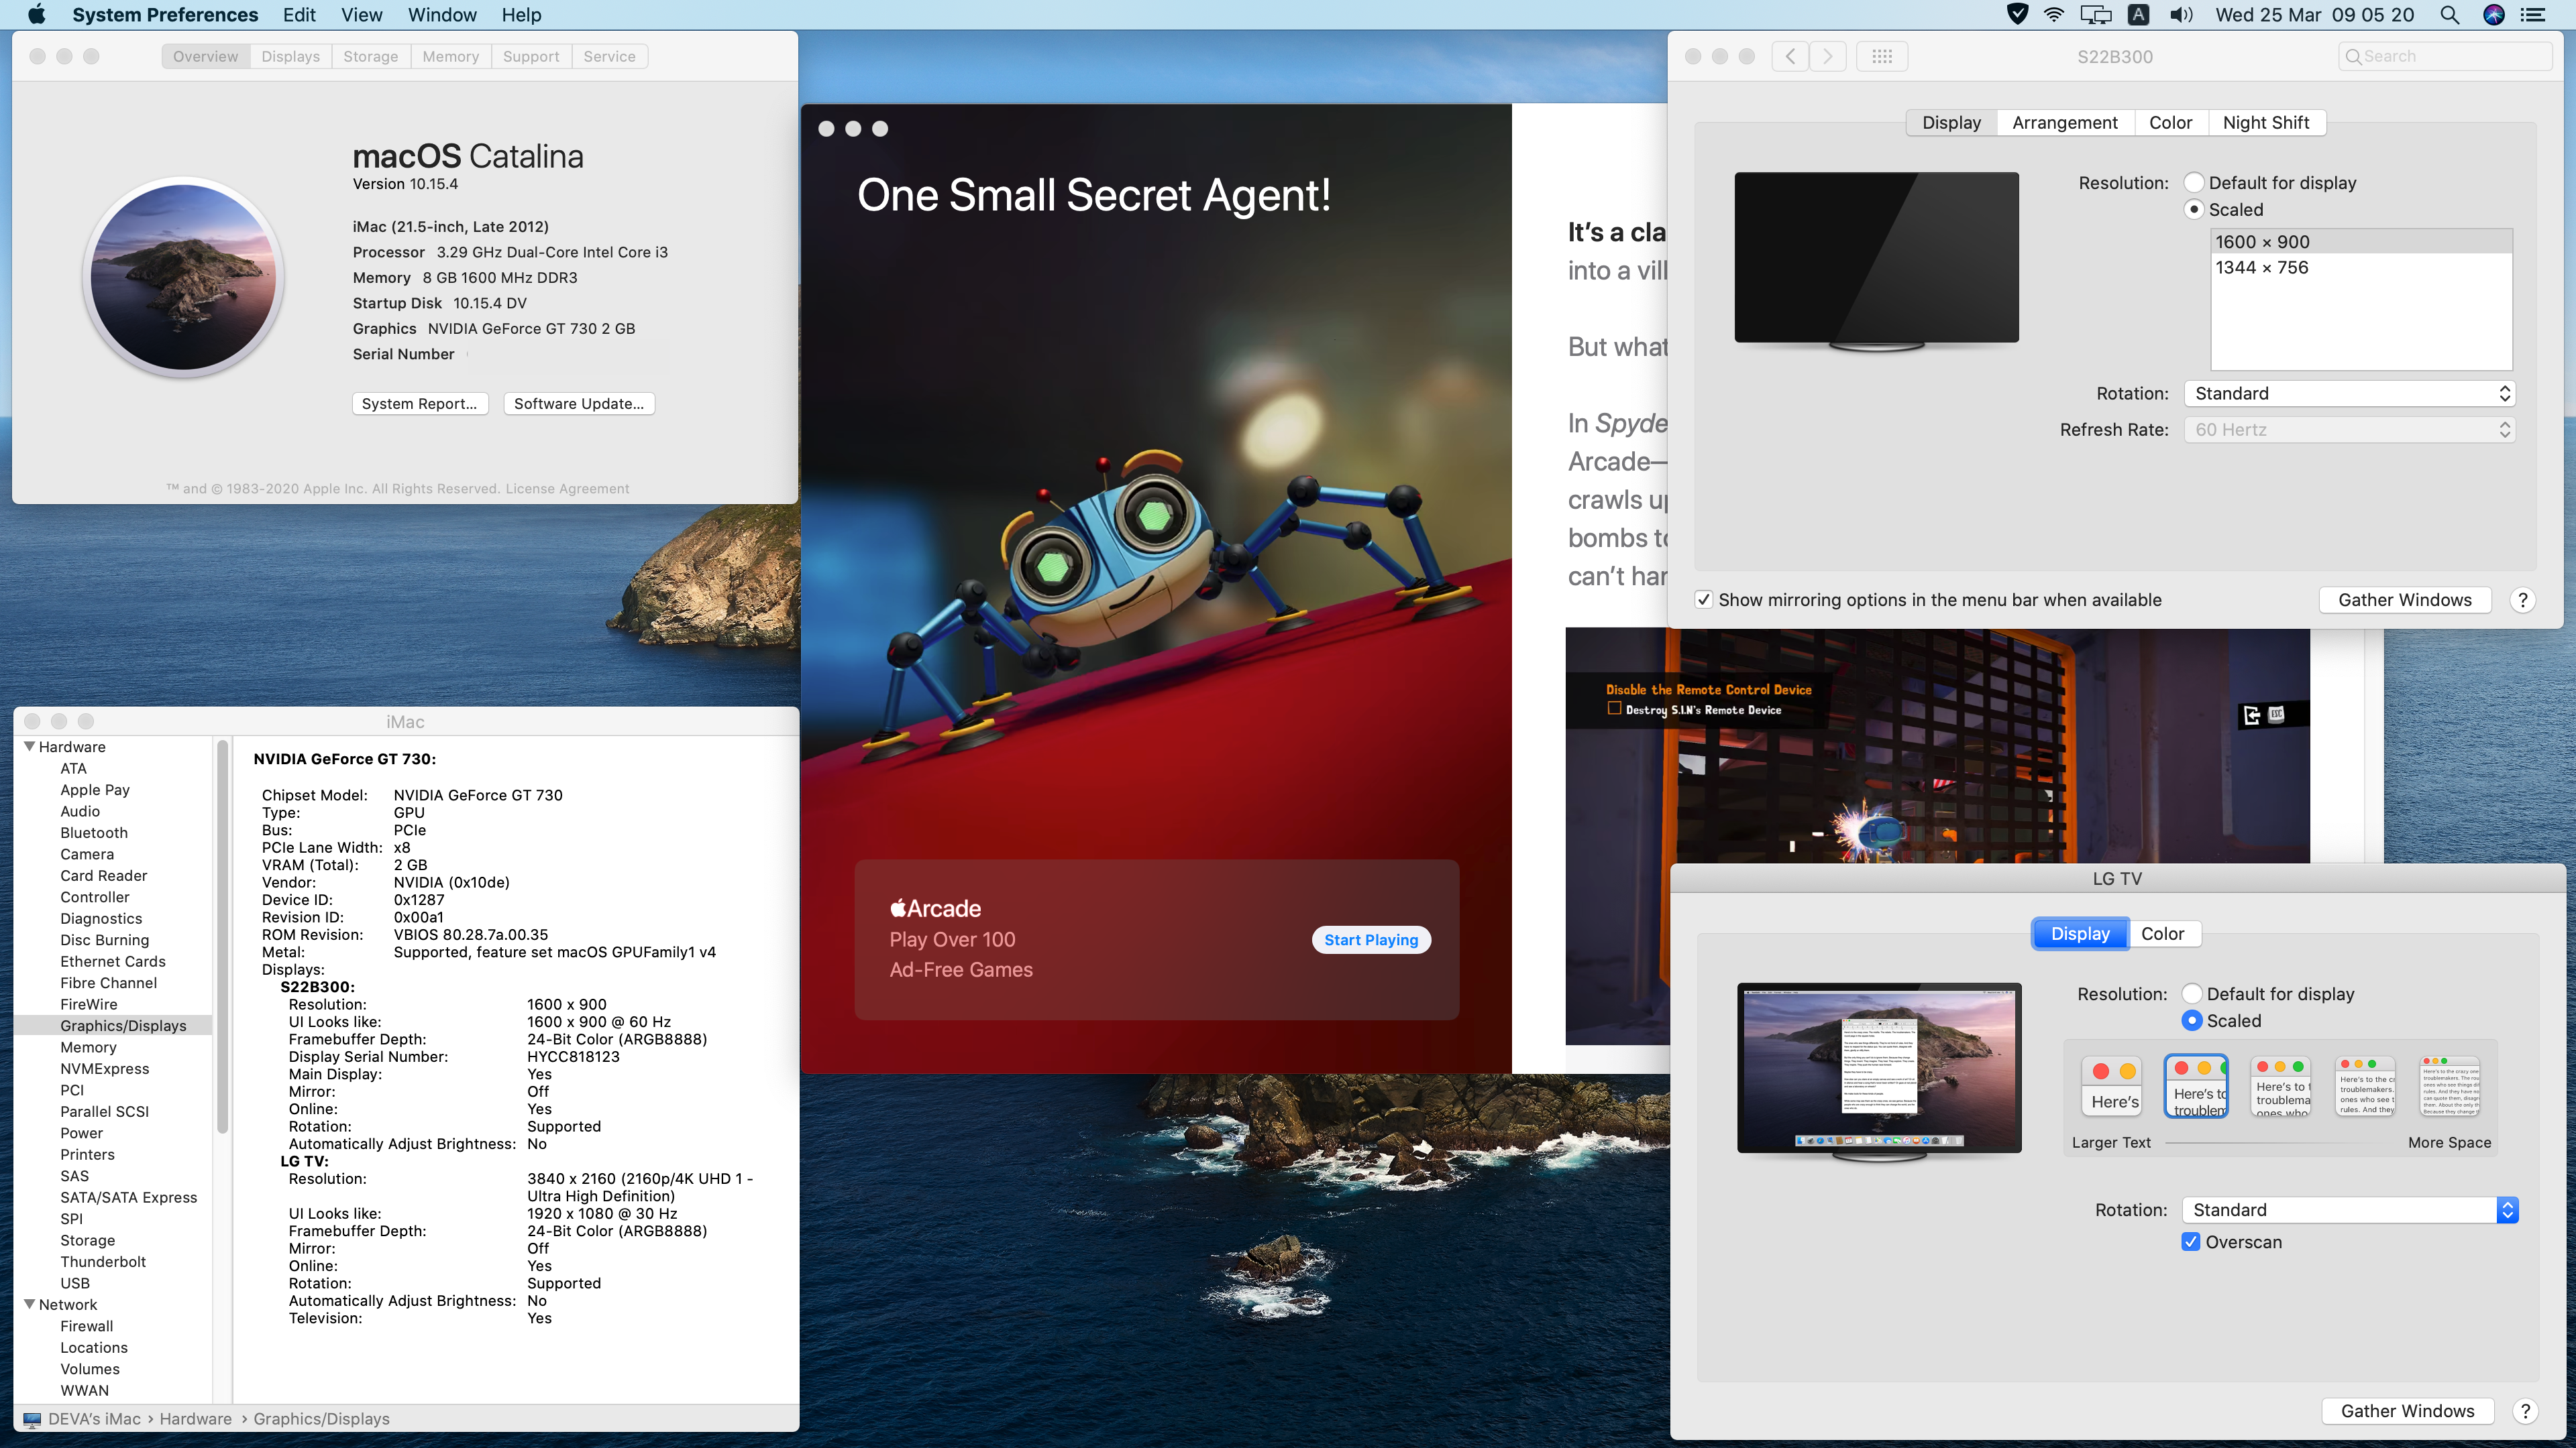Switch to Arrangement tab
This screenshot has height=1448, width=2576.
coord(2064,123)
